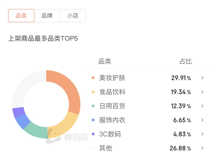This screenshot has width=216, height=162.
Task: Click the green 日用百货 legend dot
Action: pos(93,106)
